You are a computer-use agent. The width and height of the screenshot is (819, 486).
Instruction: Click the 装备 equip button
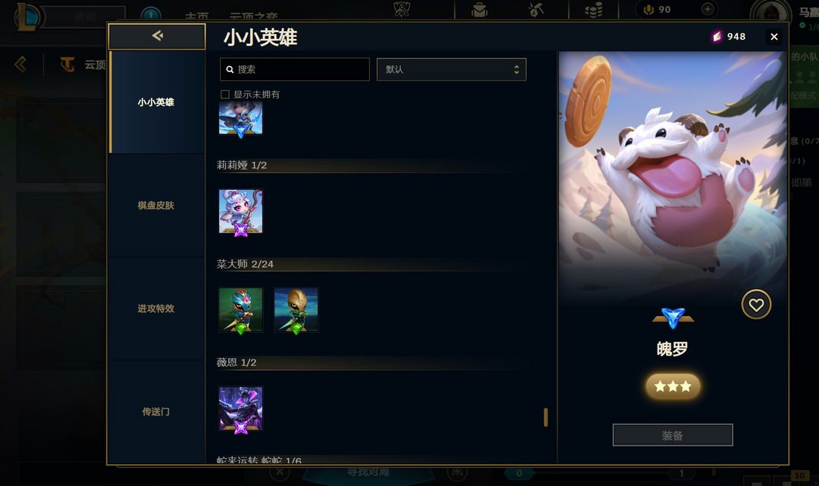click(673, 435)
